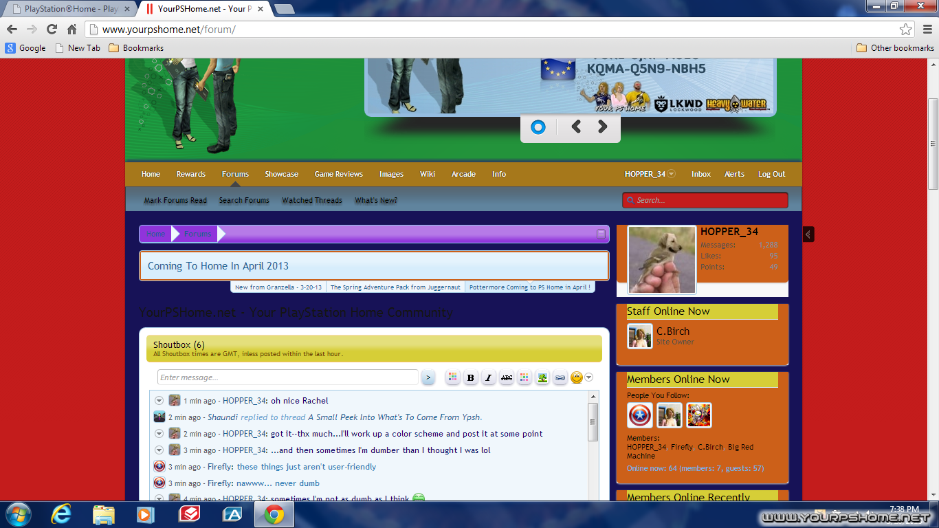
Task: Select 'The Spring Adventure Pack from Juggernaut' tab
Action: coord(395,287)
